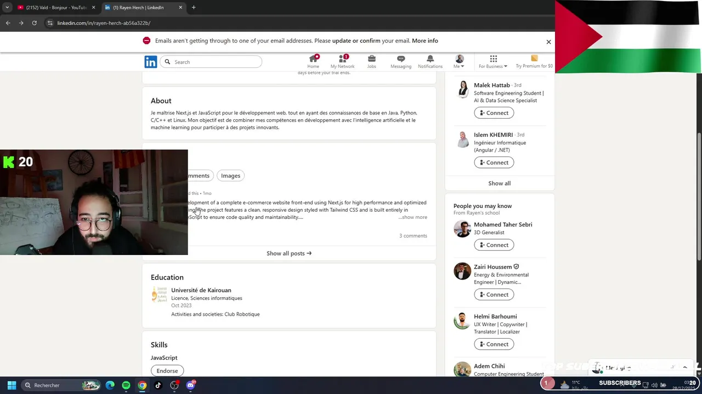This screenshot has width=702, height=394.
Task: Click the Skills section heading
Action: (x=159, y=345)
